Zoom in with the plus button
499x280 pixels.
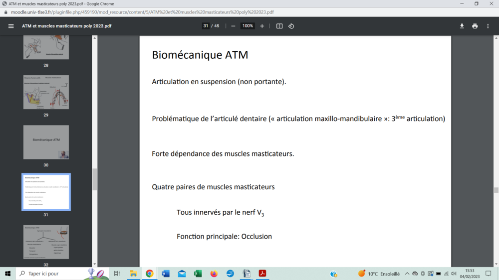coord(262,26)
